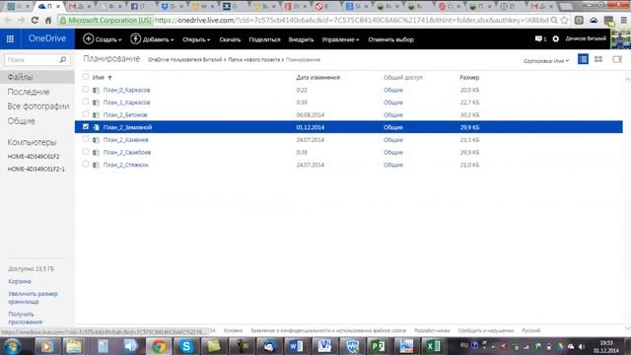Open Excel from the taskbar
The width and height of the screenshot is (631, 355).
(x=433, y=346)
